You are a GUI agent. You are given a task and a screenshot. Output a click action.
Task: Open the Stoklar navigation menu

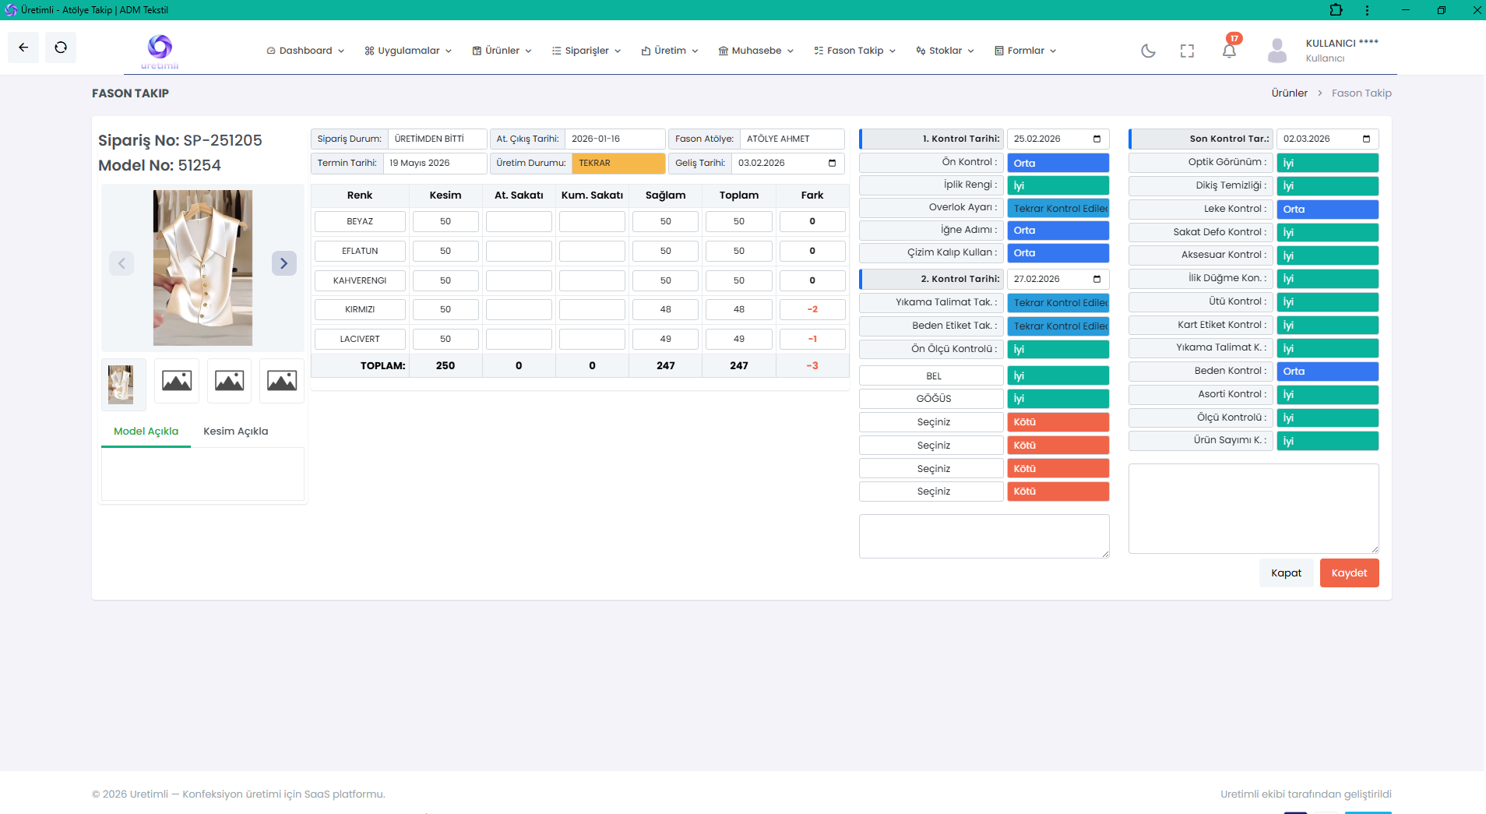[x=945, y=51]
